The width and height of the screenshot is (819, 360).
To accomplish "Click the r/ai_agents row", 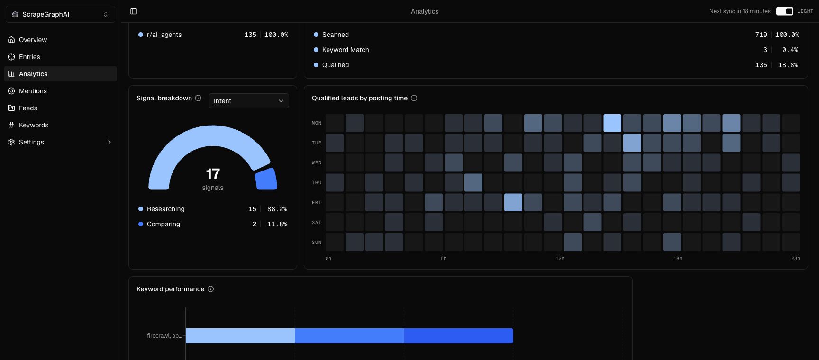I will 213,35.
